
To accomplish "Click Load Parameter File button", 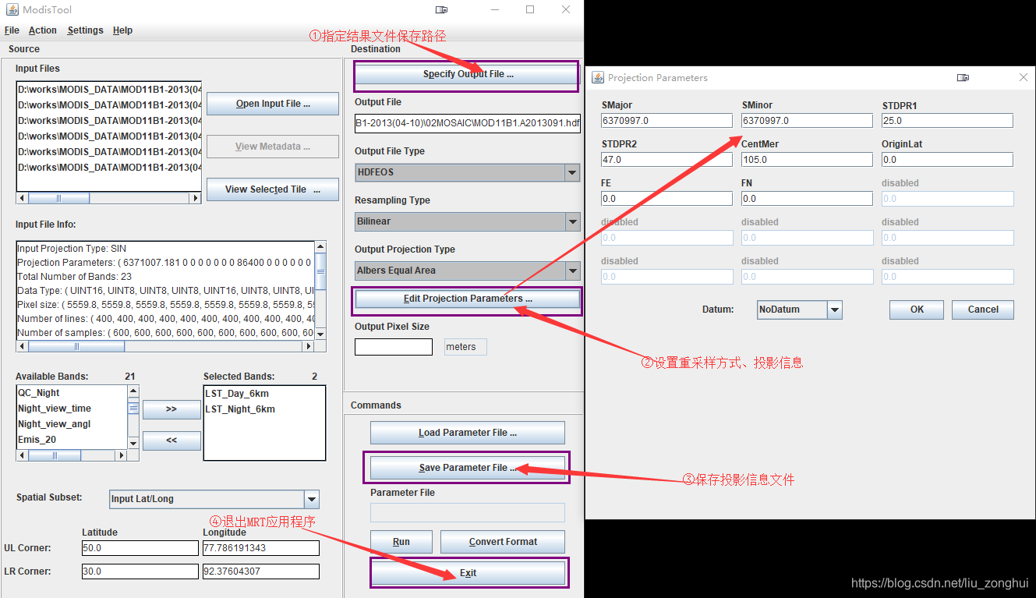I will point(468,433).
